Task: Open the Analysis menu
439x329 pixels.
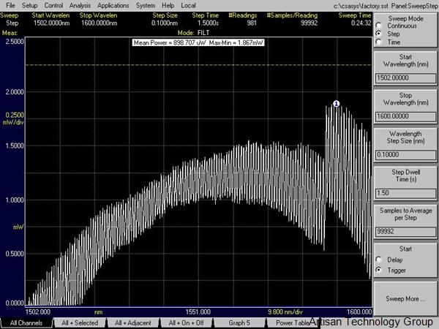Action: [x=80, y=5]
